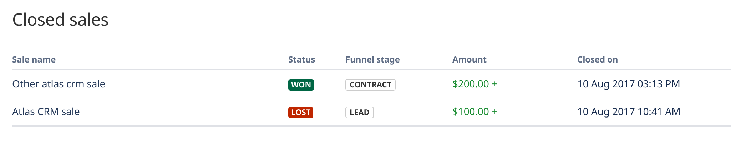Click the divider line below column headers
Image resolution: width=731 pixels, height=141 pixels.
tap(371, 69)
